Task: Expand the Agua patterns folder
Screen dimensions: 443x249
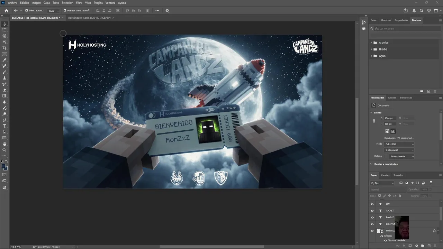Action: 371,56
